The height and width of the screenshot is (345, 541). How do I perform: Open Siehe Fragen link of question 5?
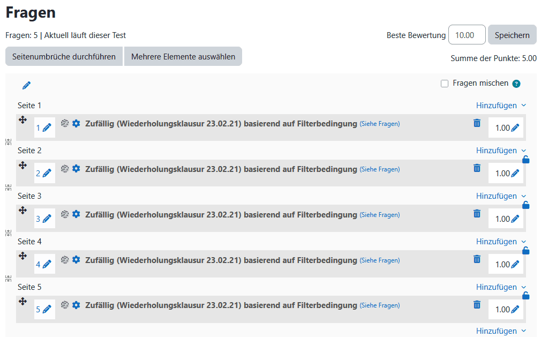pyautogui.click(x=380, y=305)
